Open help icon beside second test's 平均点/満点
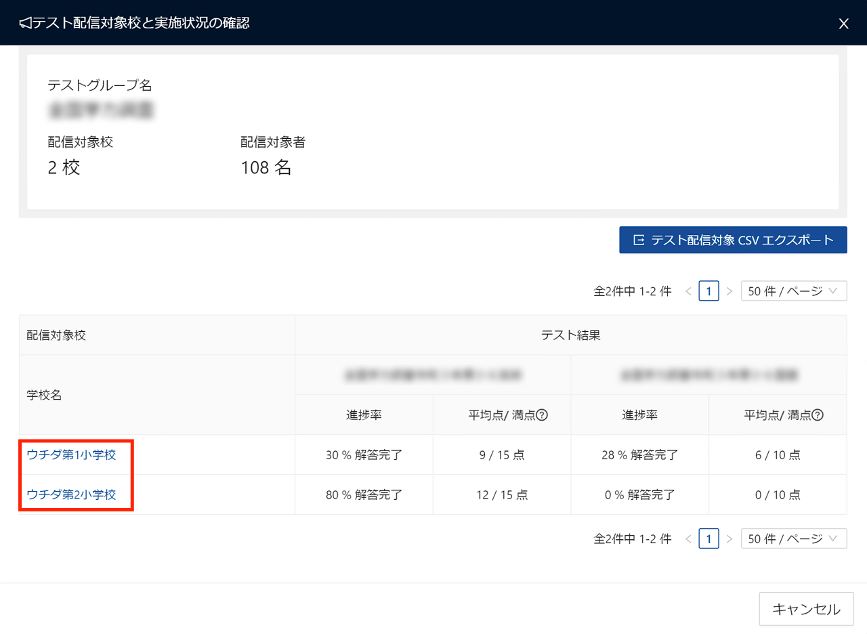 [x=818, y=415]
